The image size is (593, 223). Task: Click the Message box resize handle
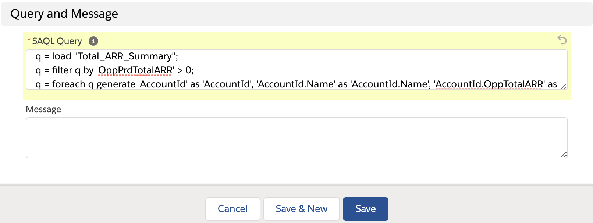564,154
